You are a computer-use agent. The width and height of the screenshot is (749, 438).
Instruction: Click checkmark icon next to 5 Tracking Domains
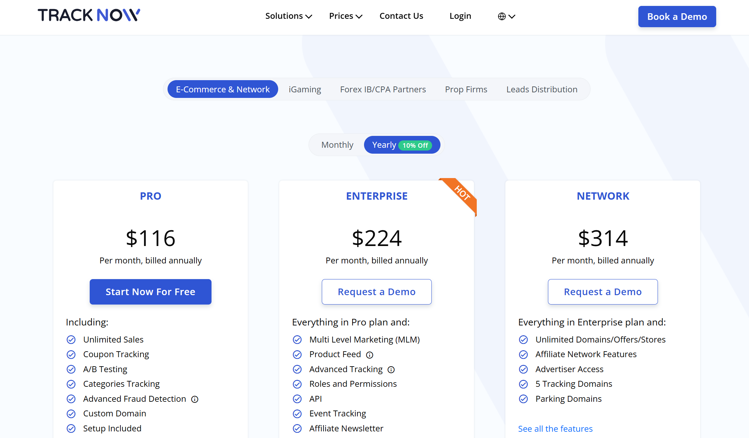pyautogui.click(x=523, y=384)
